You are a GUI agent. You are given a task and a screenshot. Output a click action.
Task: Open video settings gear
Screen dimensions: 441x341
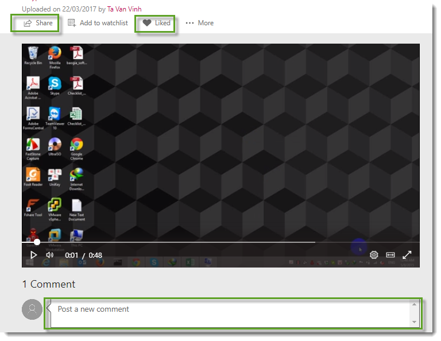[374, 255]
